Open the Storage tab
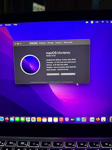The image size is (112, 150). (x=50, y=43)
